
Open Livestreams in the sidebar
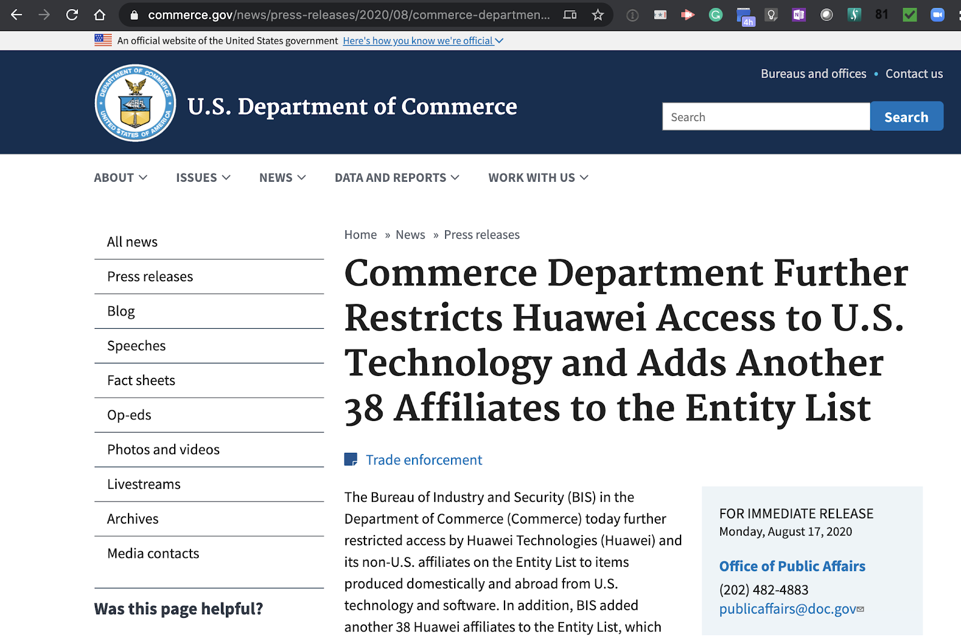click(209, 484)
